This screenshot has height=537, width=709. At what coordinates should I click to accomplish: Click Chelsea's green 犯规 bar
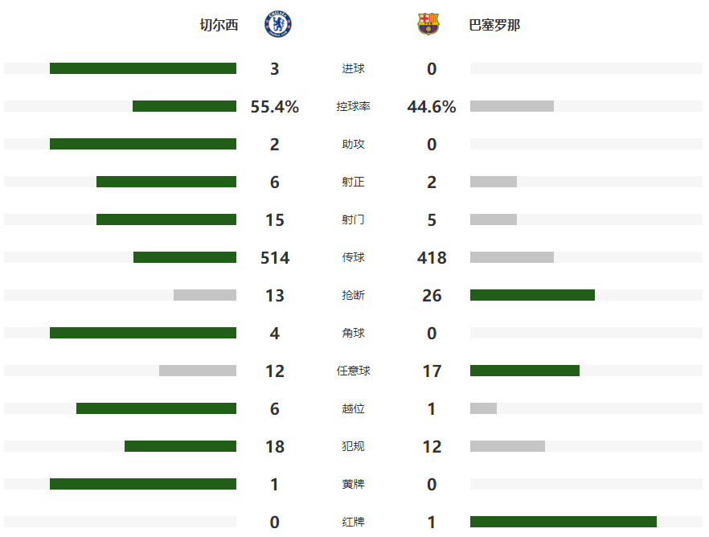pos(180,446)
